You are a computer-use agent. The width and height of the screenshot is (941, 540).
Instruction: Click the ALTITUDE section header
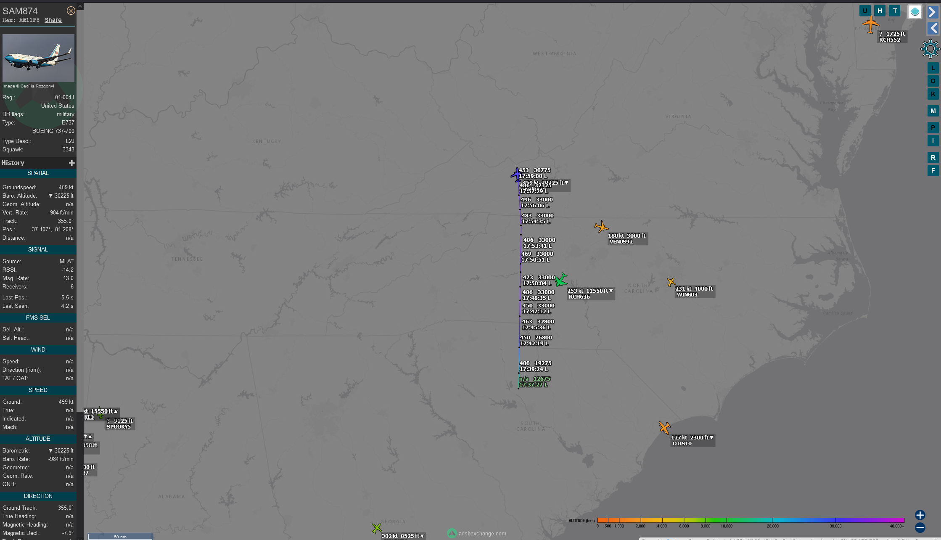click(38, 439)
